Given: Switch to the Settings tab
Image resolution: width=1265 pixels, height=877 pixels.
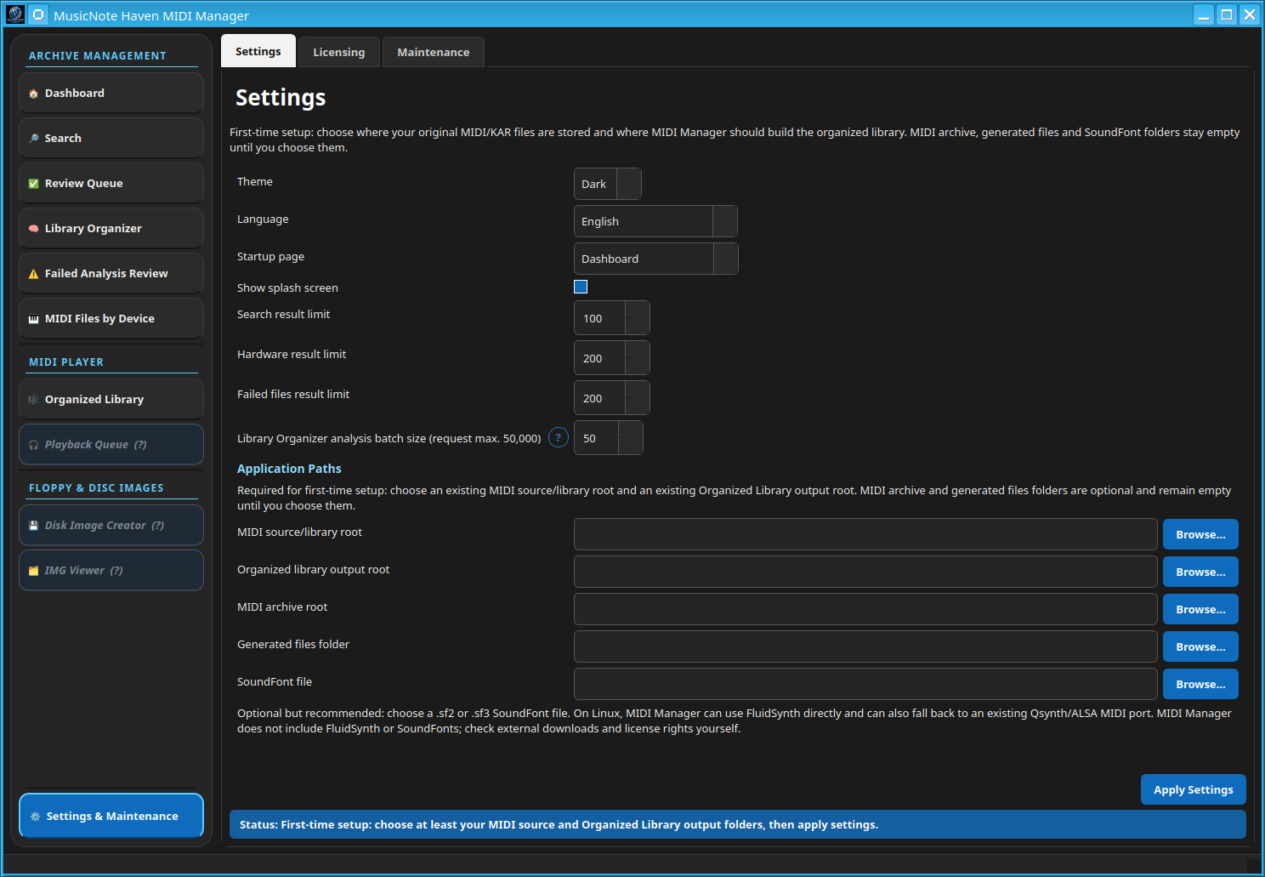Looking at the screenshot, I should (258, 51).
